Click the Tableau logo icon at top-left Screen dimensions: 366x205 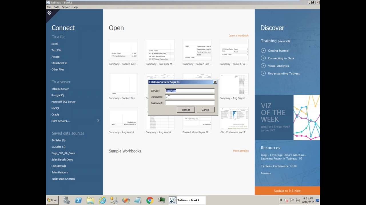tap(49, 13)
